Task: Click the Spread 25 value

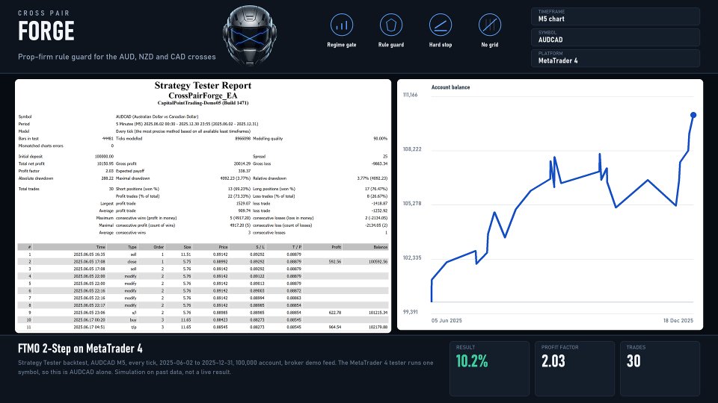Action: [x=385, y=156]
